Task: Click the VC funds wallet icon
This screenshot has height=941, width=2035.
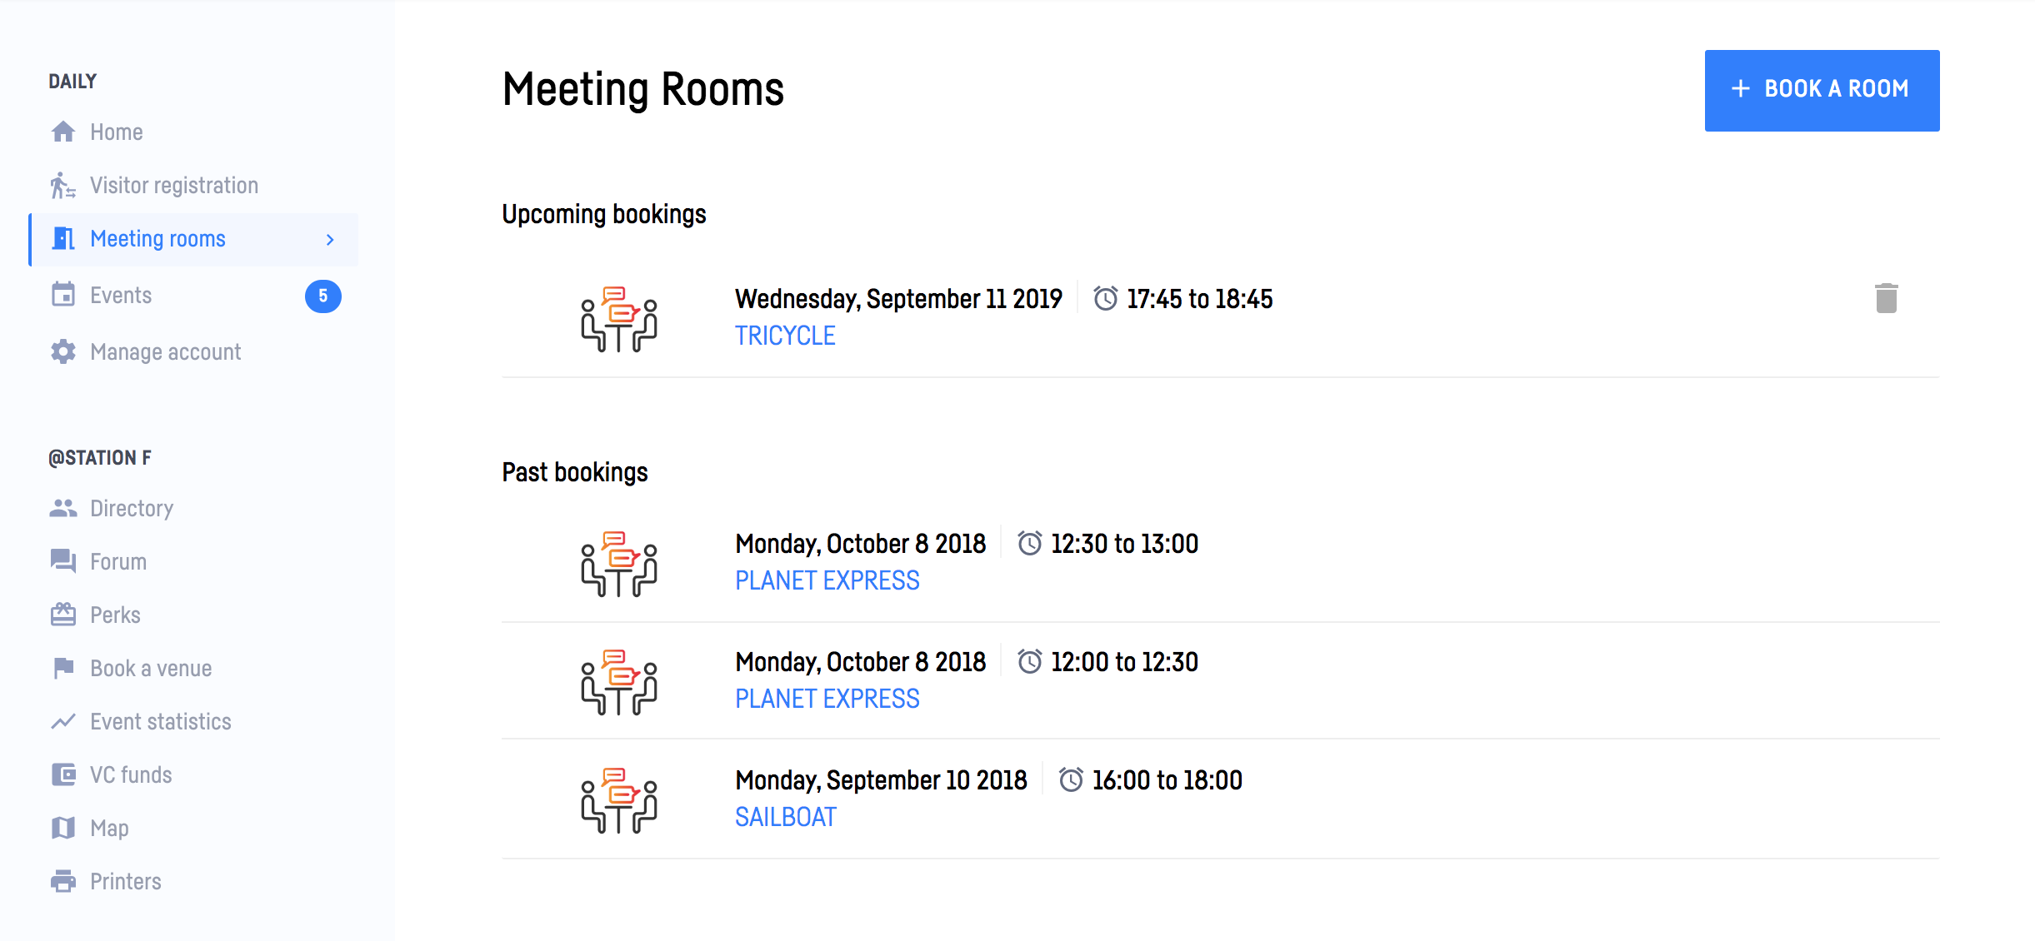Action: pyautogui.click(x=63, y=774)
